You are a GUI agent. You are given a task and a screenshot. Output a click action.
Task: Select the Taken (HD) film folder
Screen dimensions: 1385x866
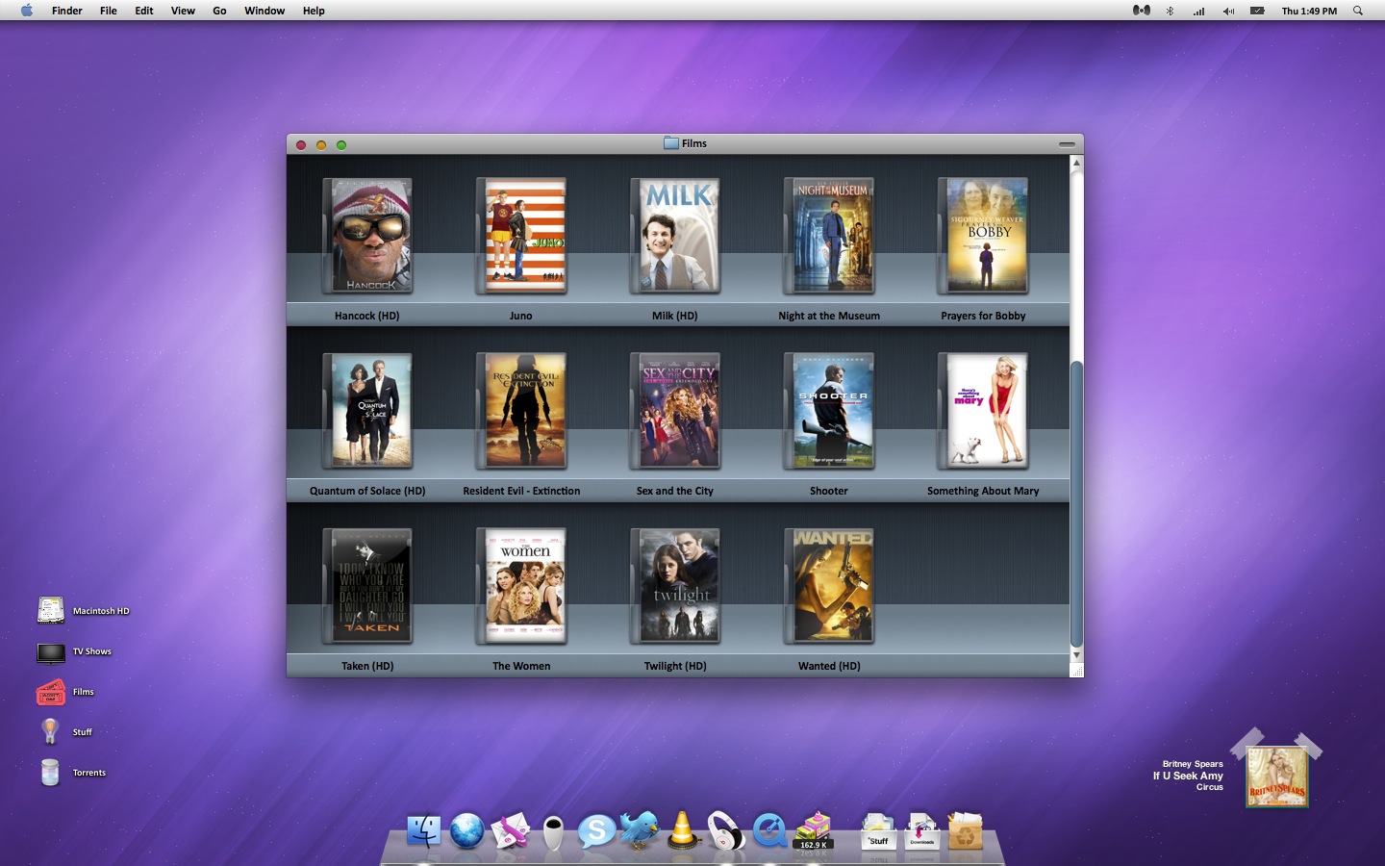(x=367, y=587)
